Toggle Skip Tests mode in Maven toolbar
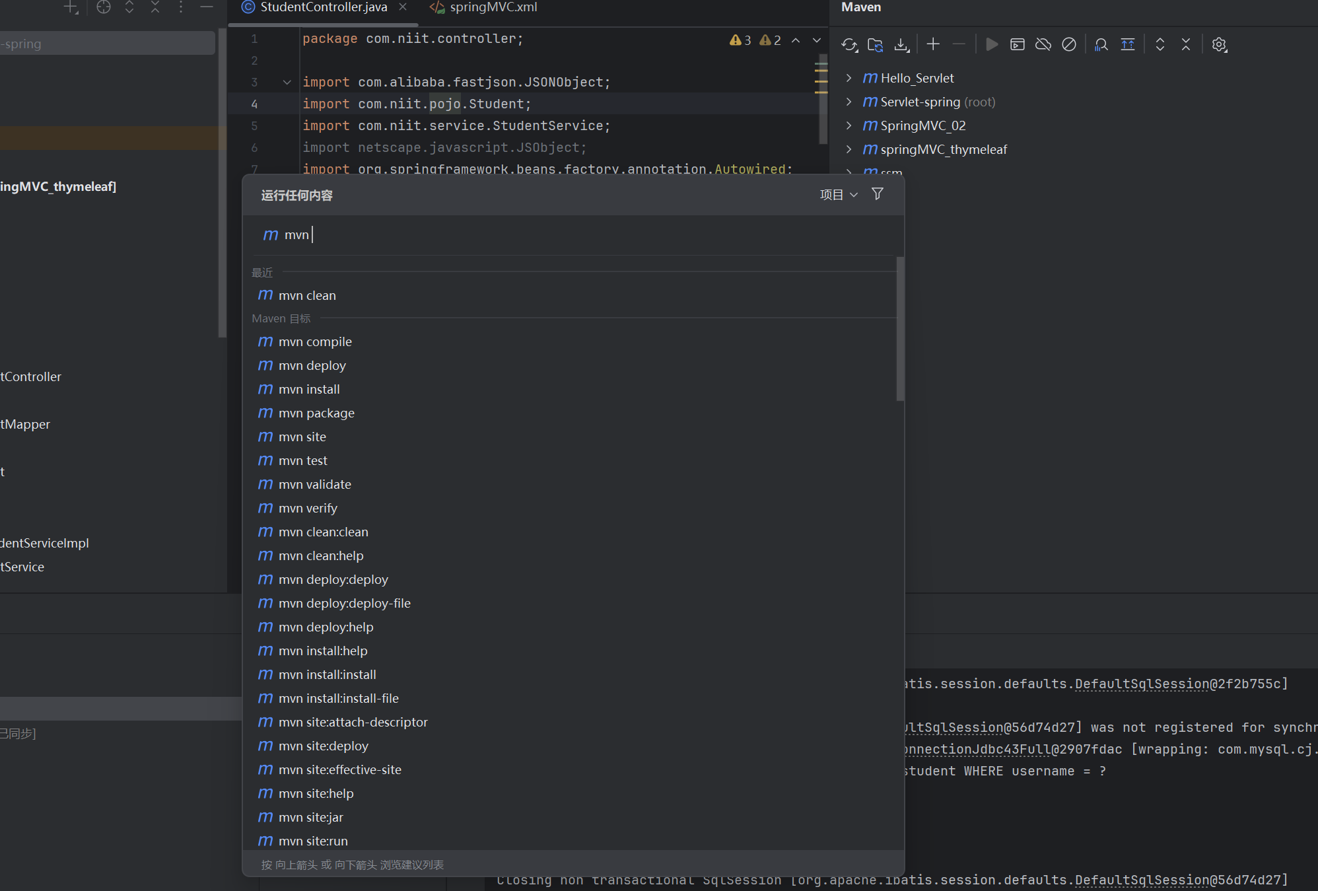Image resolution: width=1318 pixels, height=891 pixels. click(1069, 45)
